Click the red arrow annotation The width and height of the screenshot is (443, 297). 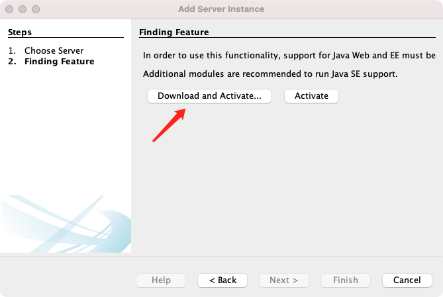[168, 126]
